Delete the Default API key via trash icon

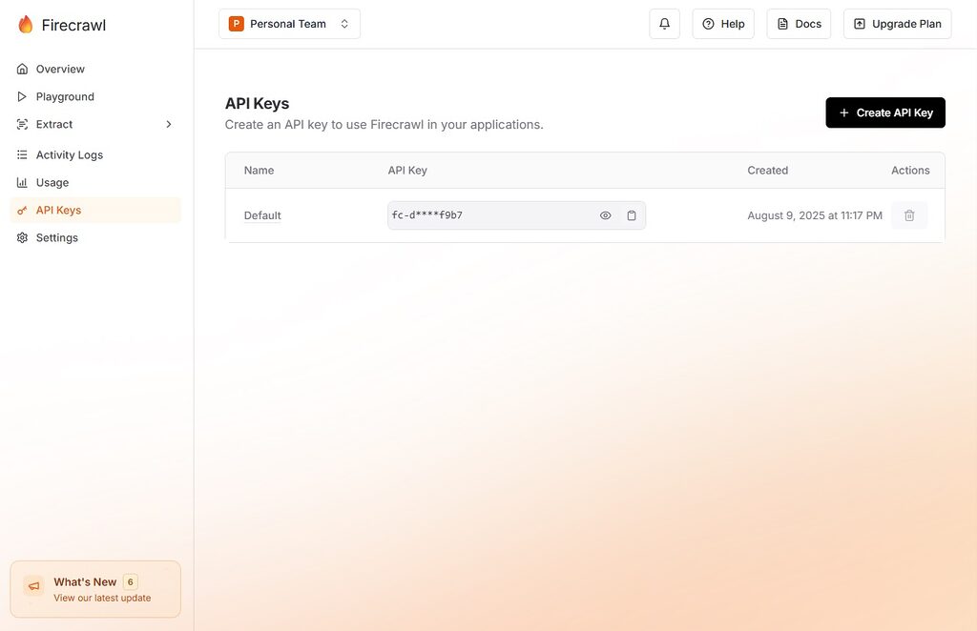(x=908, y=215)
